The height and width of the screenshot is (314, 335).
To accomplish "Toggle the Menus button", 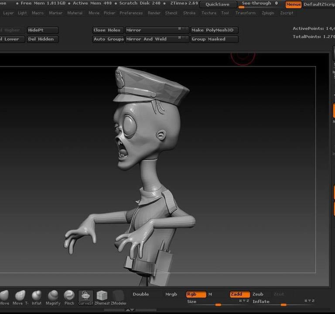I will click(293, 4).
